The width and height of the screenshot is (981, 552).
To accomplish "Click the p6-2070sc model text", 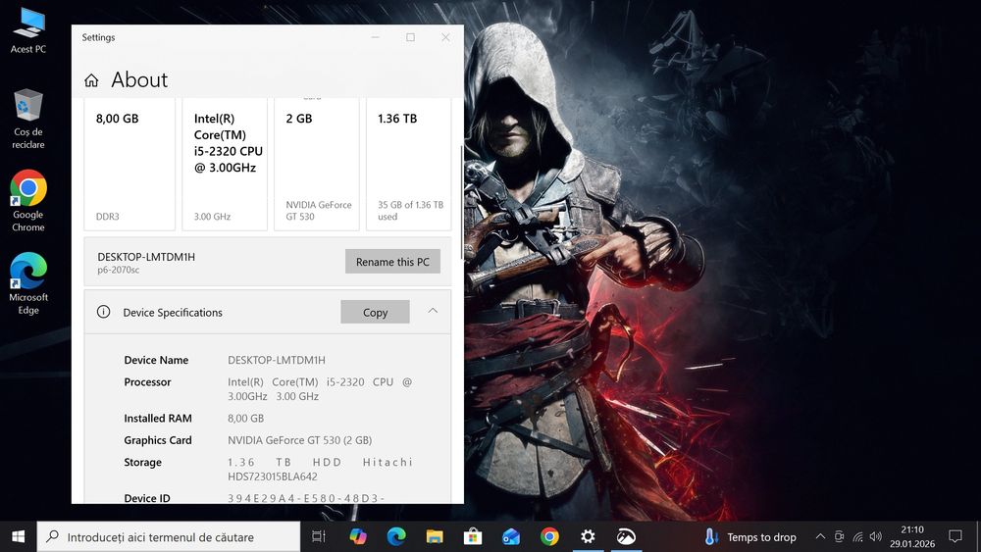I will tap(119, 270).
